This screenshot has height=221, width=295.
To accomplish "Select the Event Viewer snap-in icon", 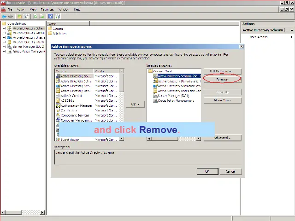I will pyautogui.click(x=58, y=140).
